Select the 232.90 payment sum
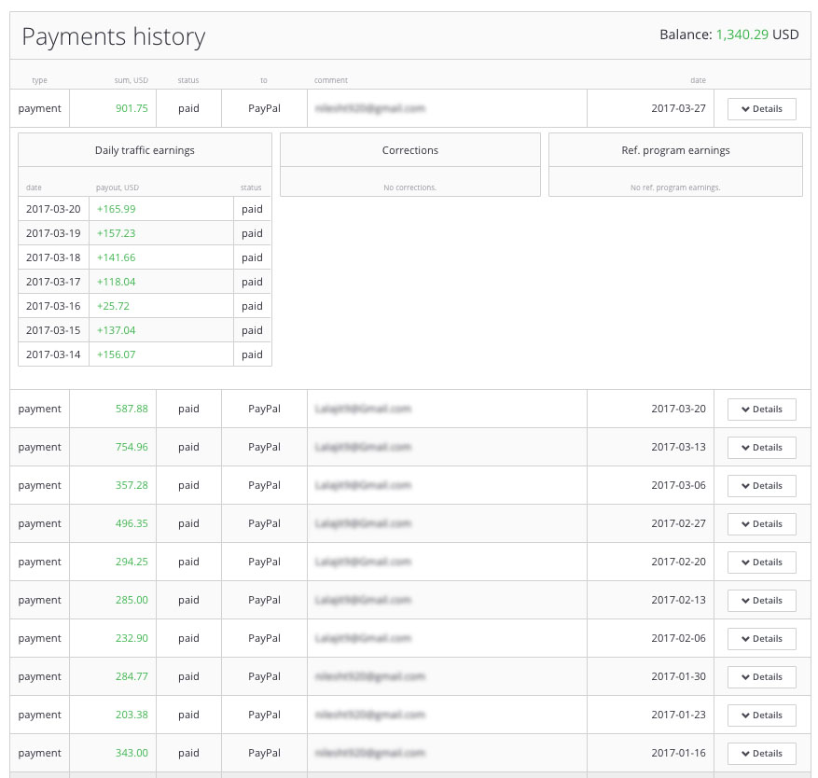This screenshot has width=818, height=778. 132,638
